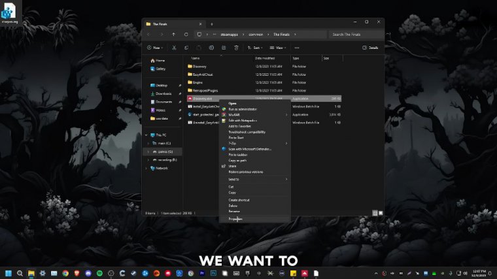Click the Cut scissors icon in toolbar
497x279 pixels.
(174, 48)
